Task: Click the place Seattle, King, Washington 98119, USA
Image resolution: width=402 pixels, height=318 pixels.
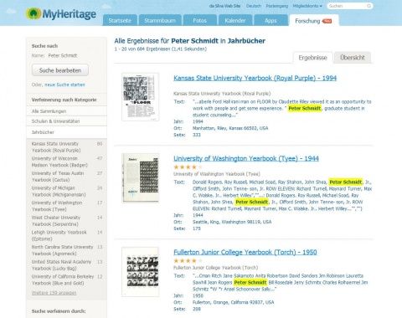Action: point(232,222)
